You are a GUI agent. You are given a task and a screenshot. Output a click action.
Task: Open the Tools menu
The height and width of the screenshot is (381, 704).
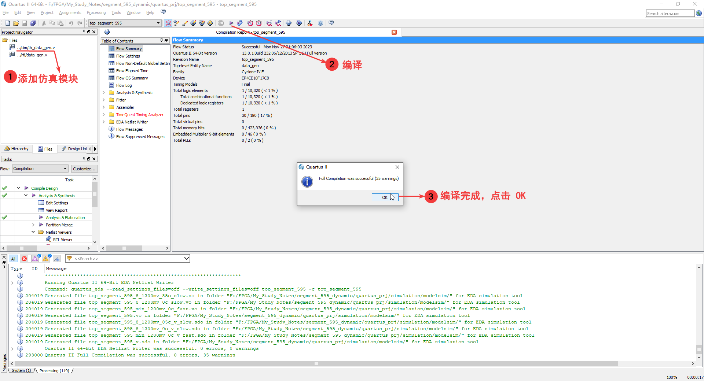click(116, 12)
